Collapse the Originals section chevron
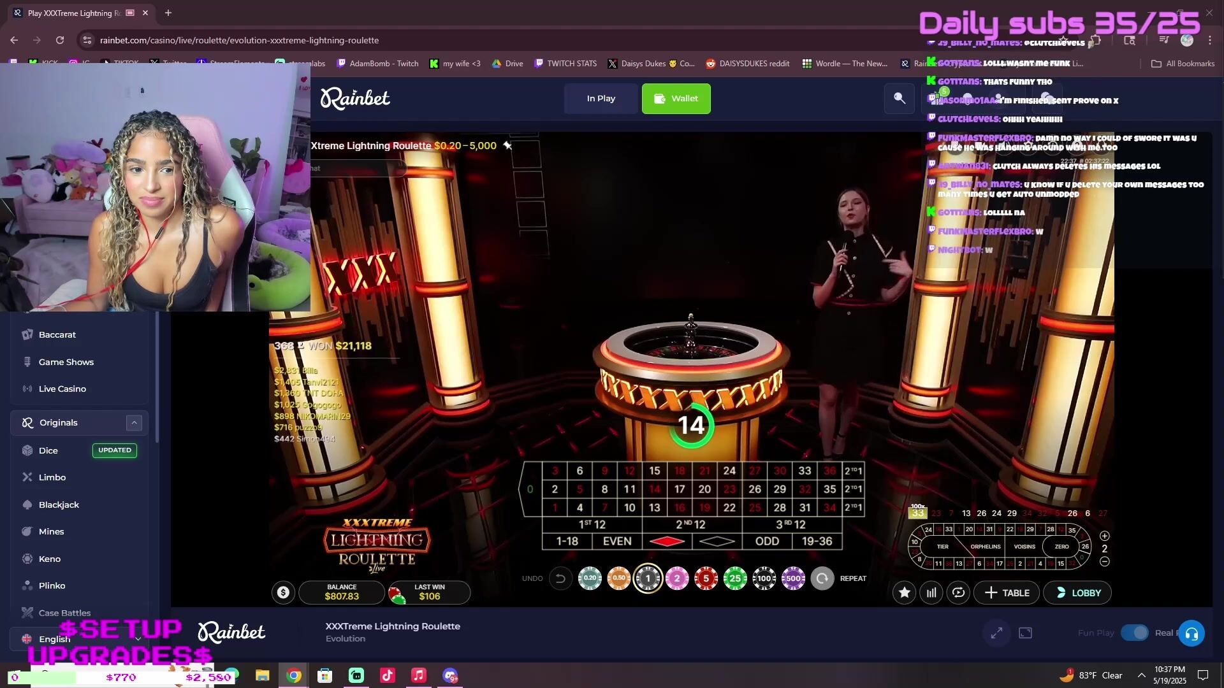Image resolution: width=1224 pixels, height=688 pixels. (134, 422)
